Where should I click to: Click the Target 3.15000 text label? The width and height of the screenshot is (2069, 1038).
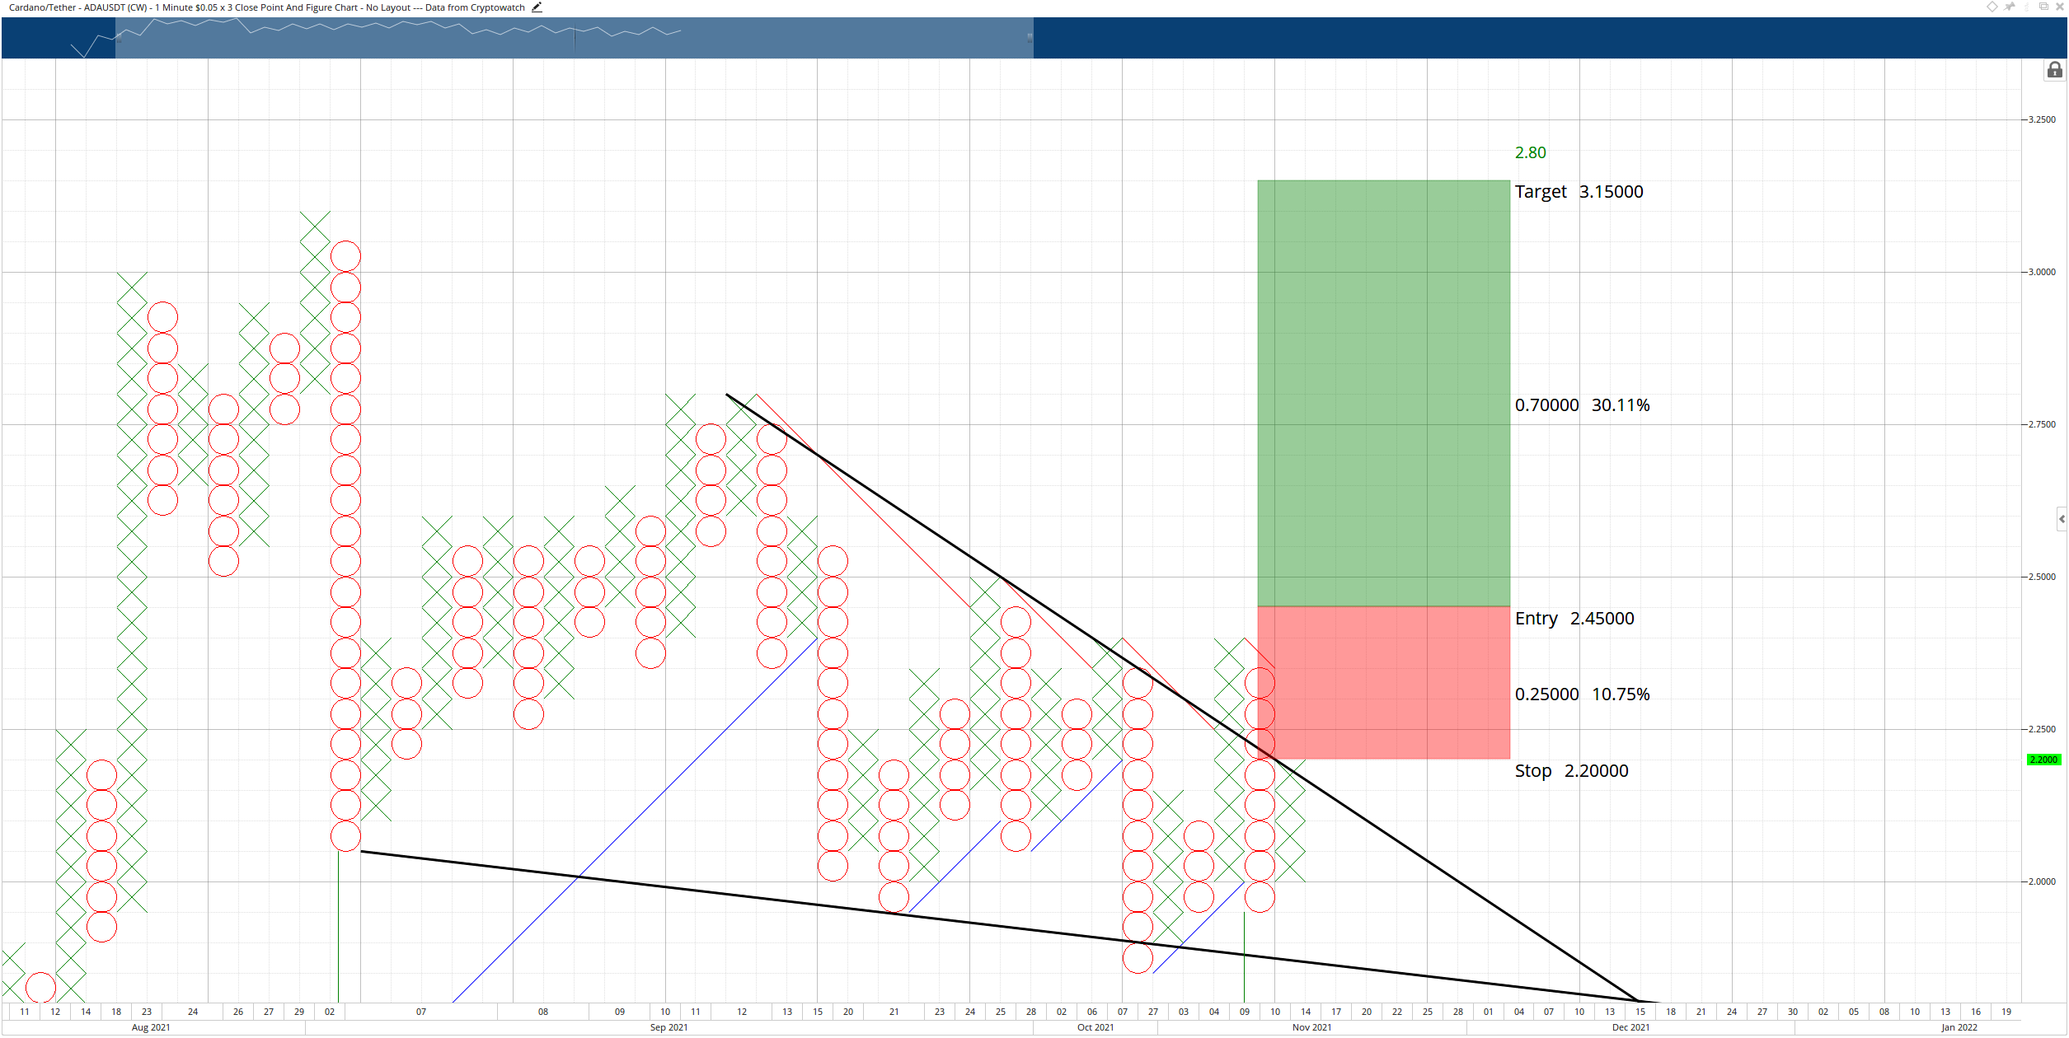[1579, 192]
